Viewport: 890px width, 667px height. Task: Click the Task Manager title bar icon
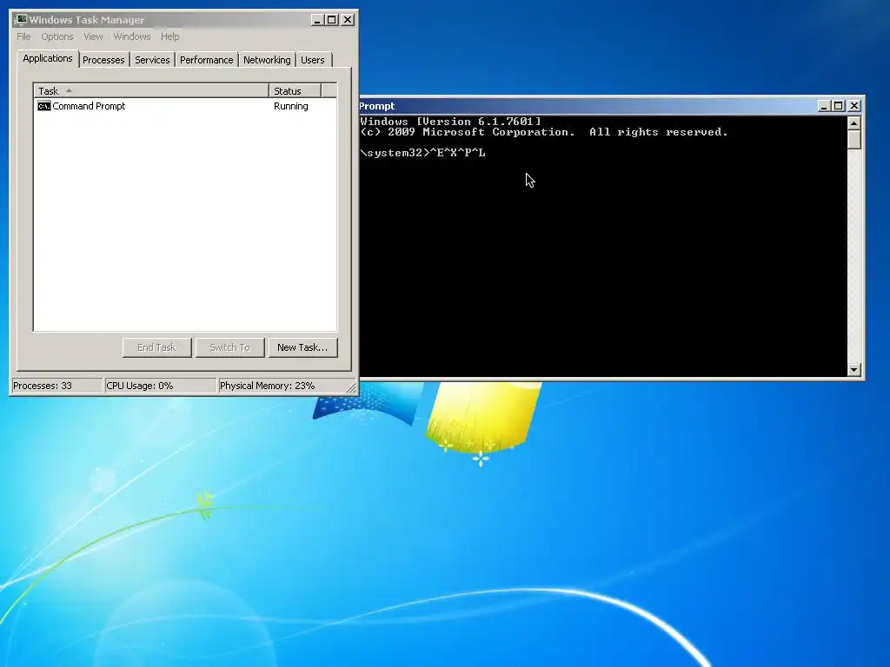(x=21, y=19)
